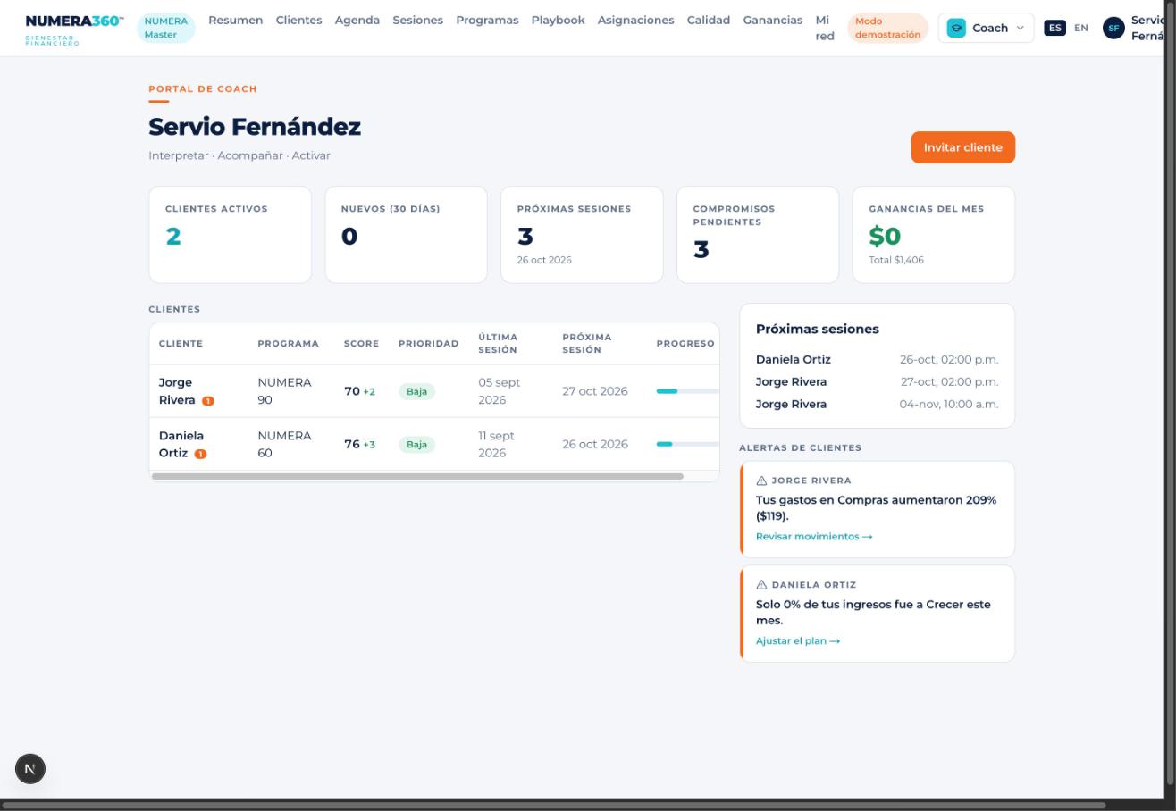Select the Compromisos pendientes card
Viewport: 1176px width, 811px height.
758,235
